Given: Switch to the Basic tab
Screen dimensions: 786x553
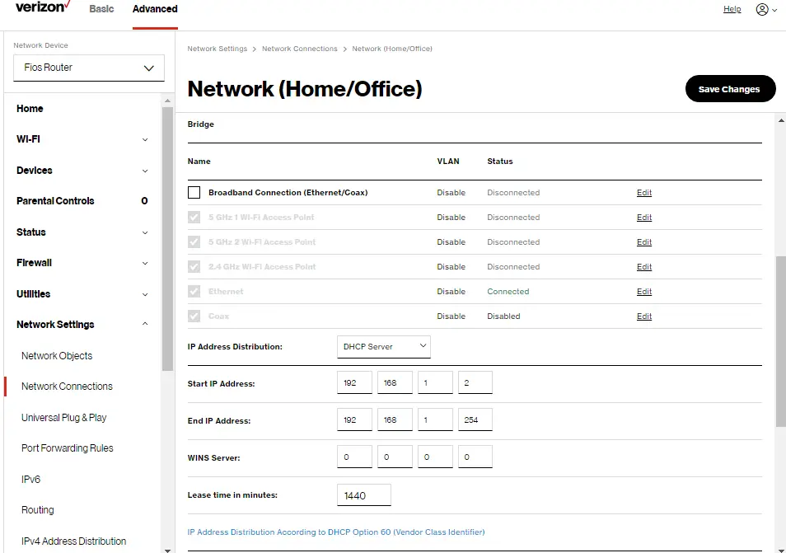Looking at the screenshot, I should [x=101, y=10].
